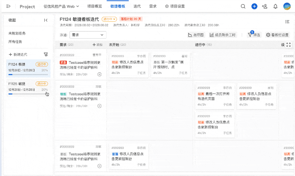Open the 燃尽图 burndown chart
The height and width of the screenshot is (176, 295).
point(196,35)
